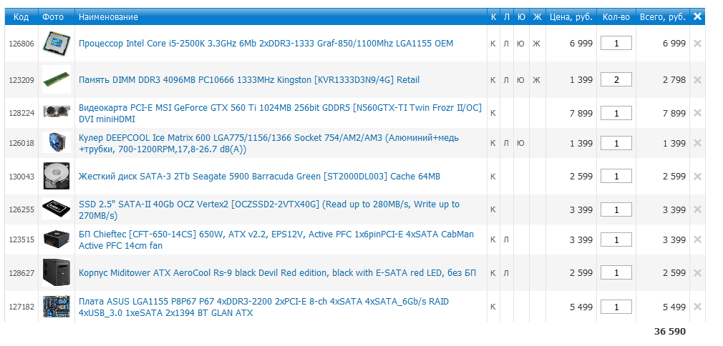
Task: Open the Intel processor product photo
Action: point(56,44)
